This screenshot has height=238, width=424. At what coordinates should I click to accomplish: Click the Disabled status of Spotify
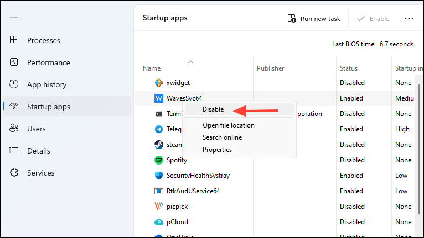[x=352, y=160]
